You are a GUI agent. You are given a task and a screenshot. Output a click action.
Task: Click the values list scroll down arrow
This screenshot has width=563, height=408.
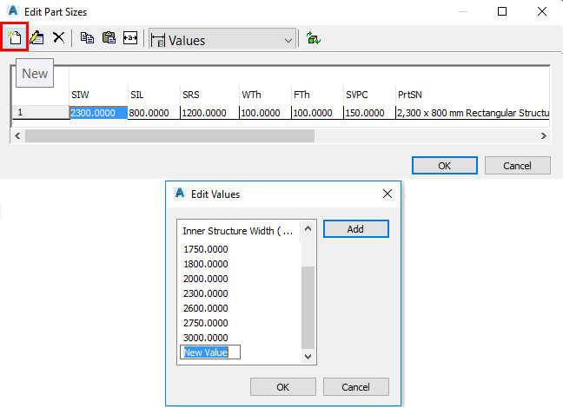click(x=308, y=356)
